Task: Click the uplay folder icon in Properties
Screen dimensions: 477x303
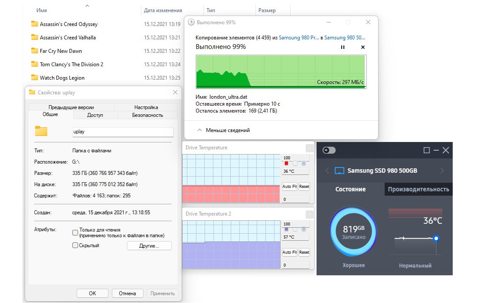Action: pos(41,132)
